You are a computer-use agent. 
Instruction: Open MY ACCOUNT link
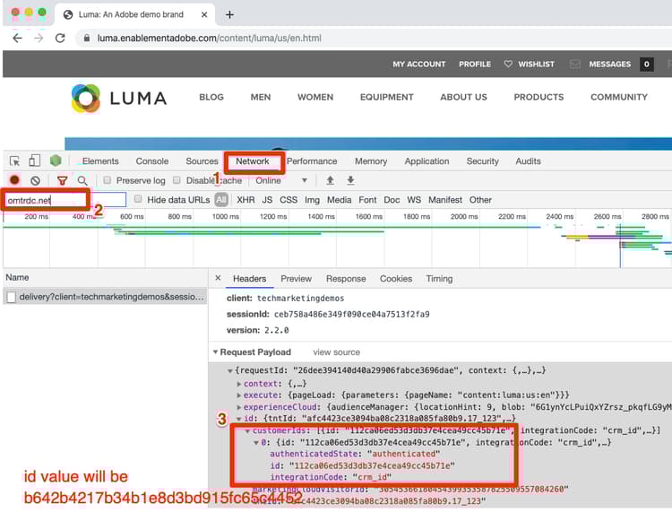(x=418, y=64)
